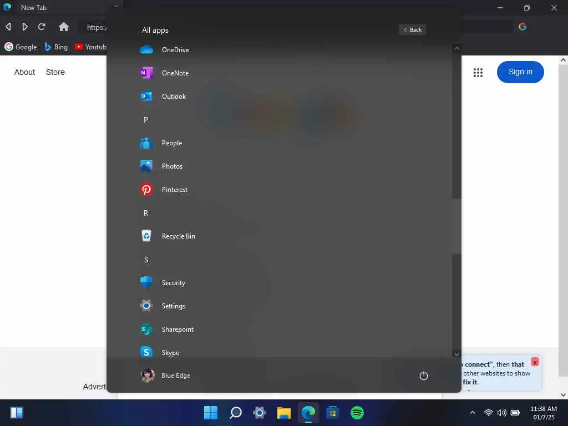The image size is (568, 426).
Task: Click the All apps list scroll up arrow
Action: pos(457,49)
